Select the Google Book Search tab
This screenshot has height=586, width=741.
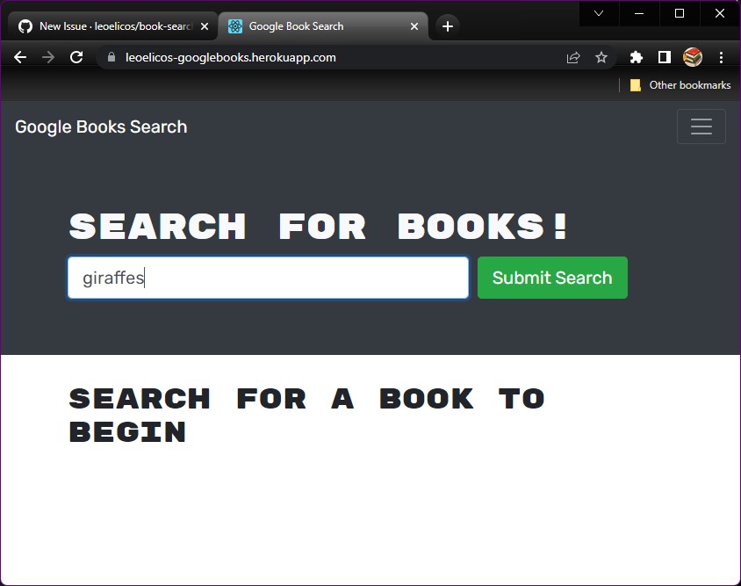coord(323,26)
